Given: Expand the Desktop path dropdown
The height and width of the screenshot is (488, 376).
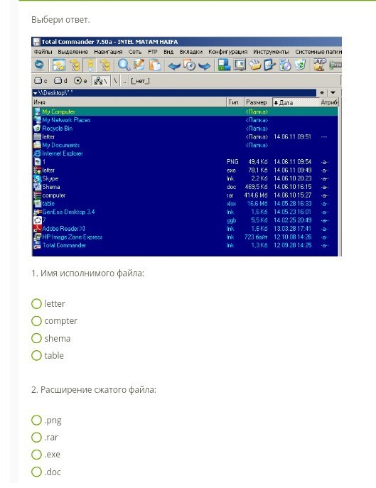Looking at the screenshot, I should point(36,93).
